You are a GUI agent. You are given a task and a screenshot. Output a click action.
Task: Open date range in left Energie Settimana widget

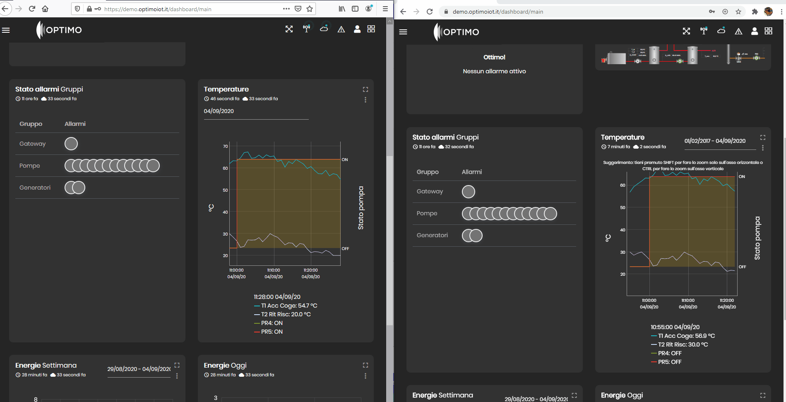pos(139,369)
